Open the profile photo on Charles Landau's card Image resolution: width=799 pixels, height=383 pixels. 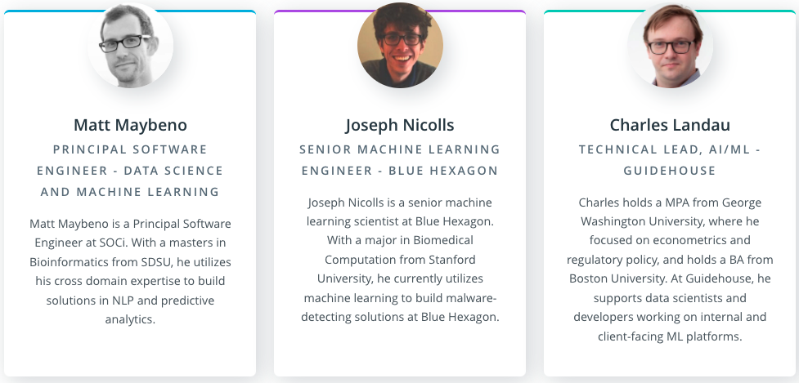[670, 45]
